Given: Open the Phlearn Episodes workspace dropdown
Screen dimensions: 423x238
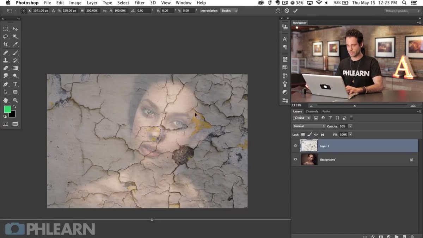Looking at the screenshot, I should point(402,11).
